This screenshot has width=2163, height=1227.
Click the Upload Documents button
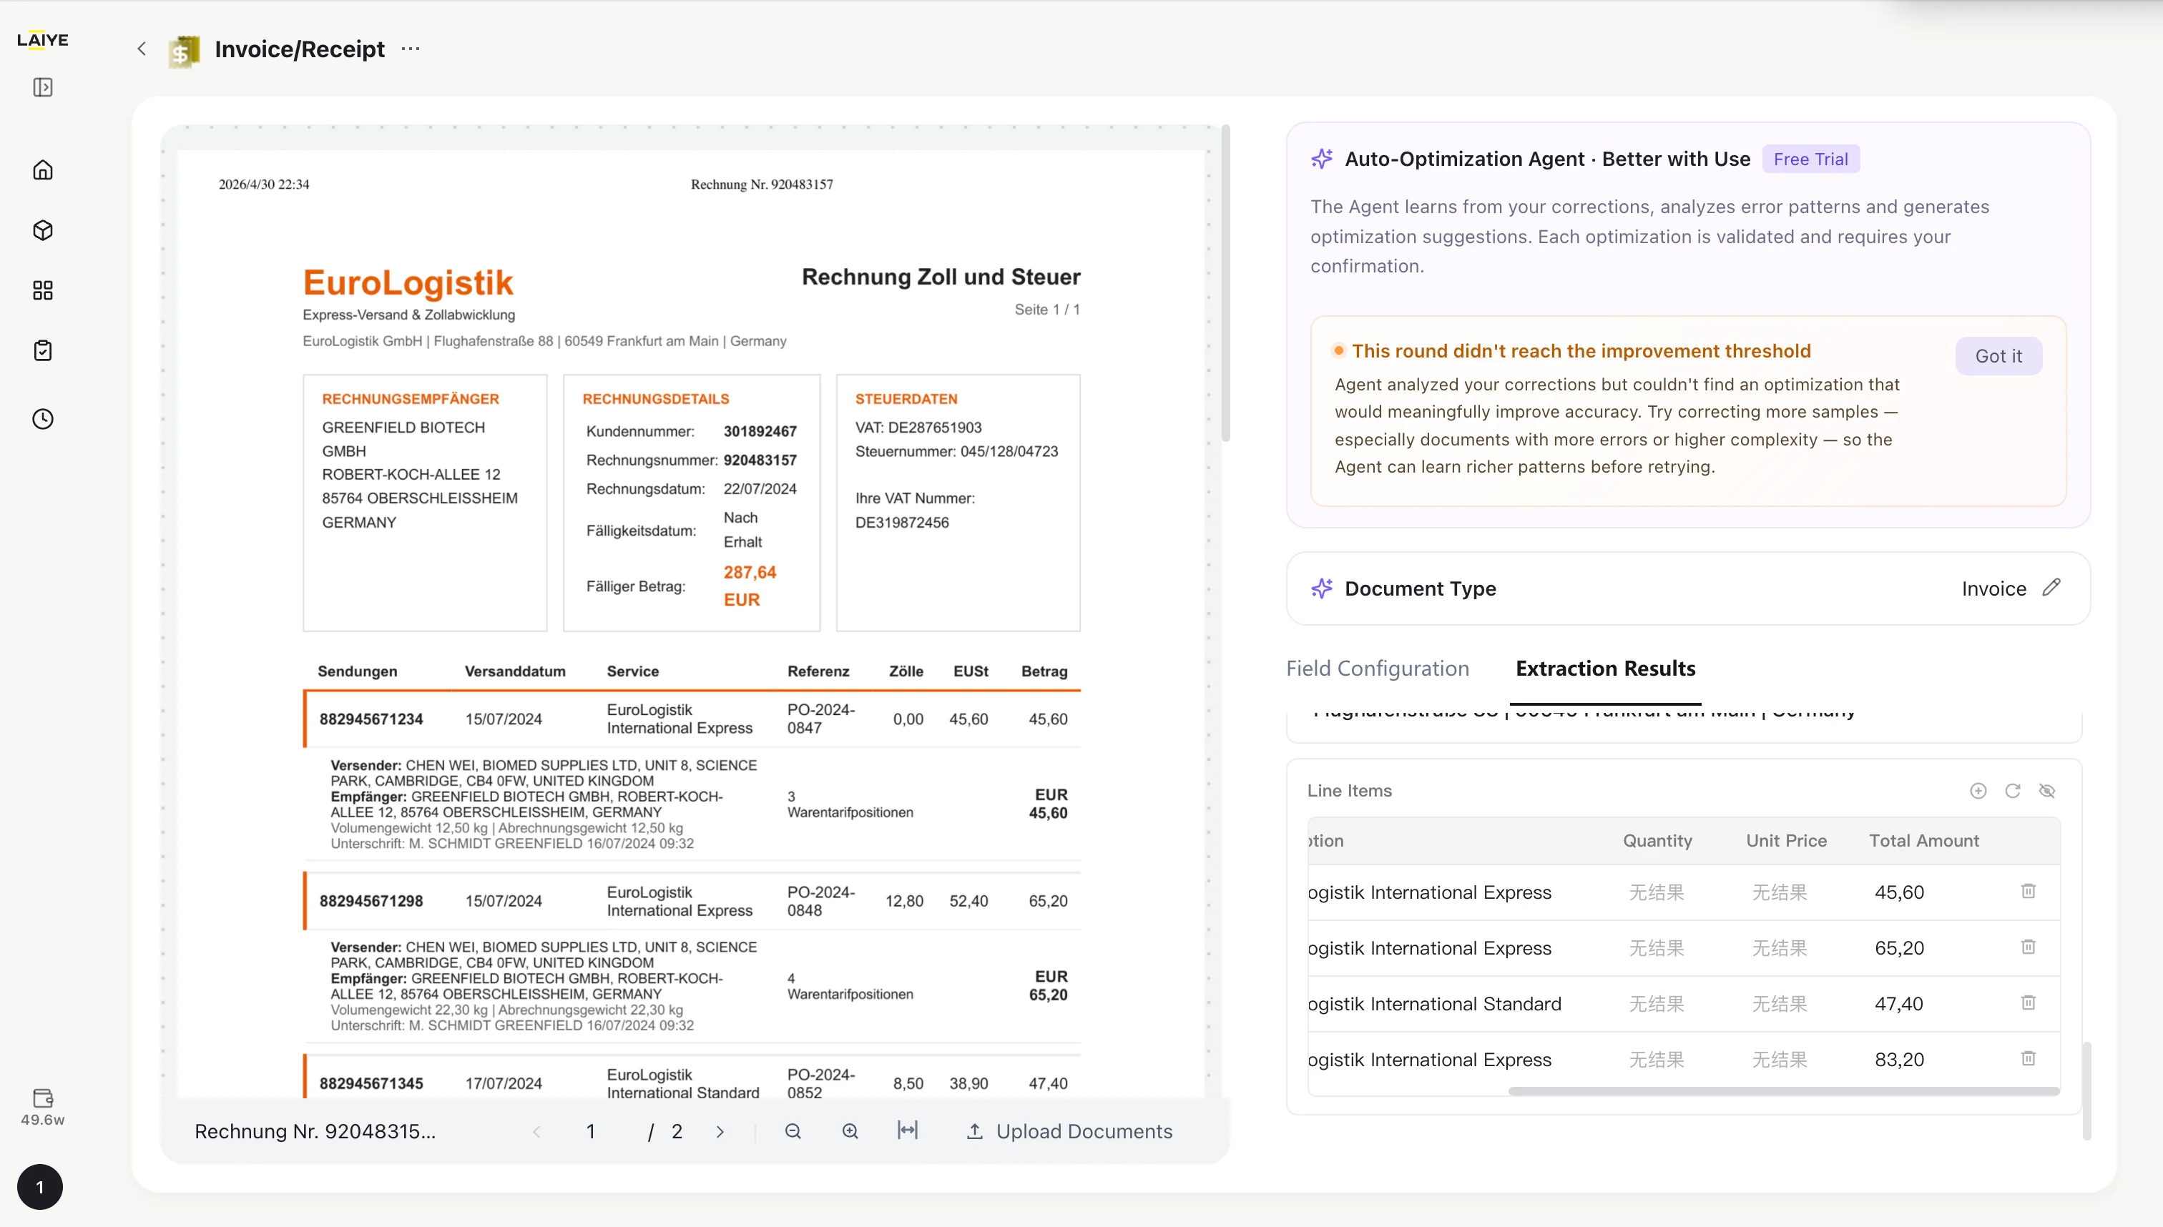[x=1069, y=1131]
